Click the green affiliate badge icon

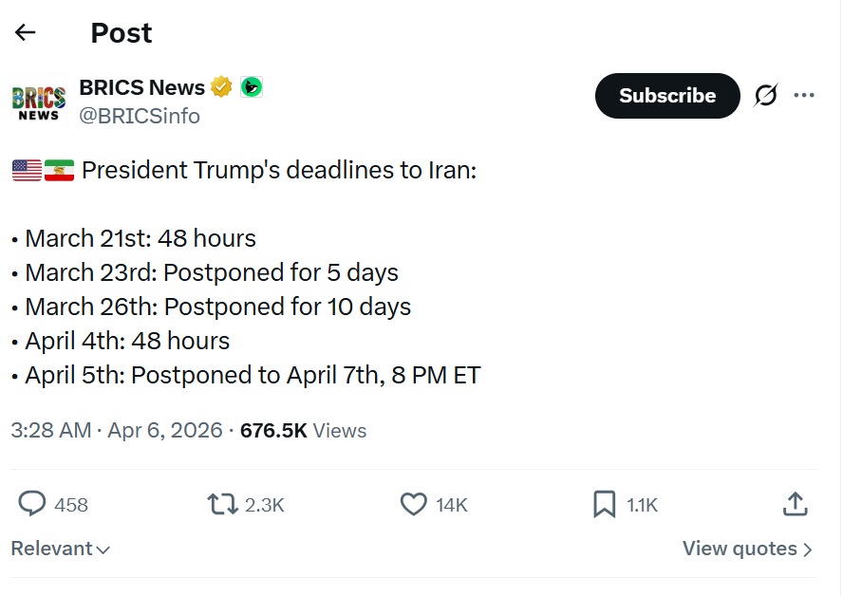(x=252, y=87)
